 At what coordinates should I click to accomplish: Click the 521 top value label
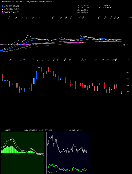point(34,18)
